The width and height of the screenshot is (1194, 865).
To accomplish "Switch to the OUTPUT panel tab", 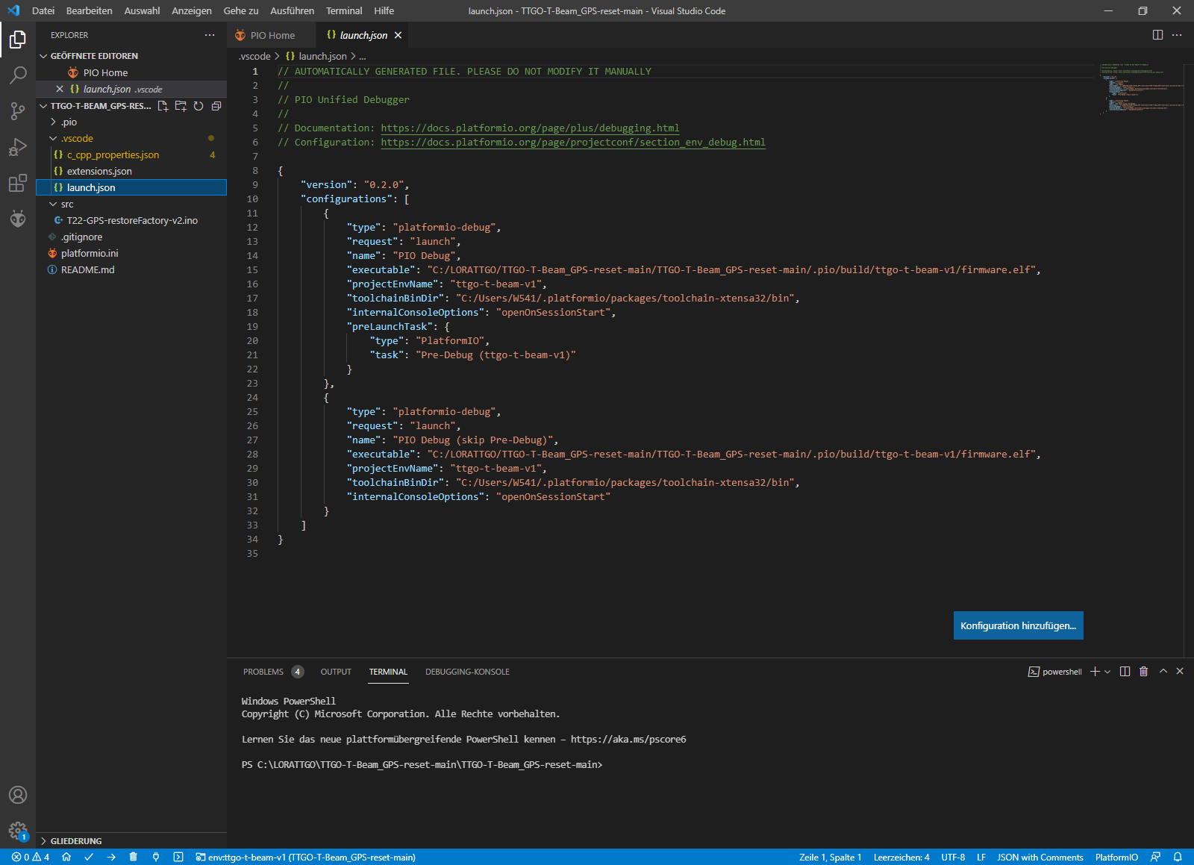I will (x=336, y=672).
